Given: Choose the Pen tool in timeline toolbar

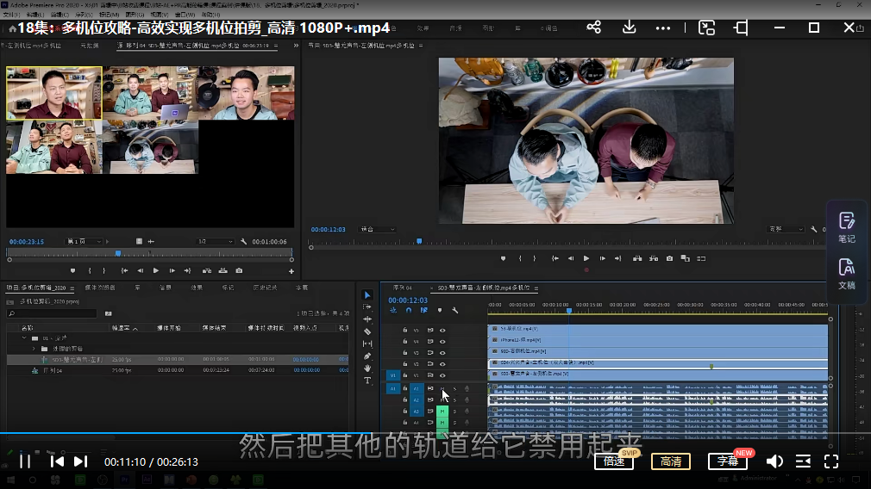Looking at the screenshot, I should [367, 356].
